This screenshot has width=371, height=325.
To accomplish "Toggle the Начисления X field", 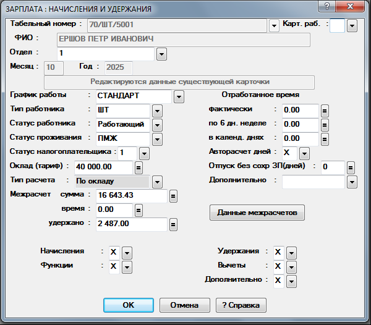I will point(114,253).
